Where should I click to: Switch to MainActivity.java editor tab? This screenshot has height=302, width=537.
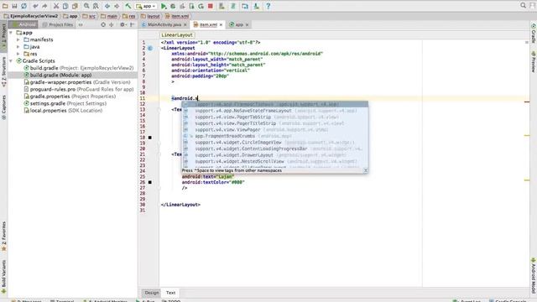[x=164, y=24]
